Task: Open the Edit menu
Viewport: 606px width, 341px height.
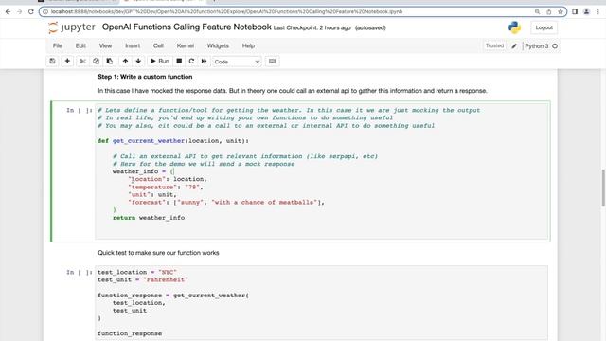Action: [80, 45]
